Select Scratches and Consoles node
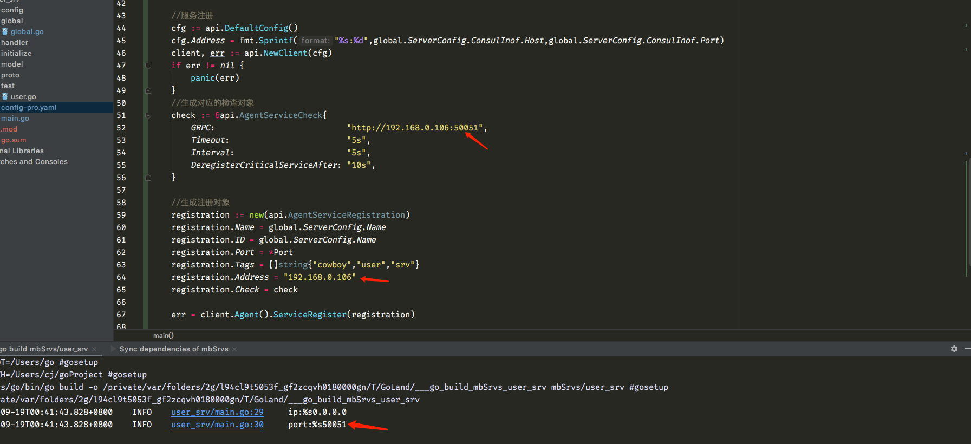 coord(34,161)
